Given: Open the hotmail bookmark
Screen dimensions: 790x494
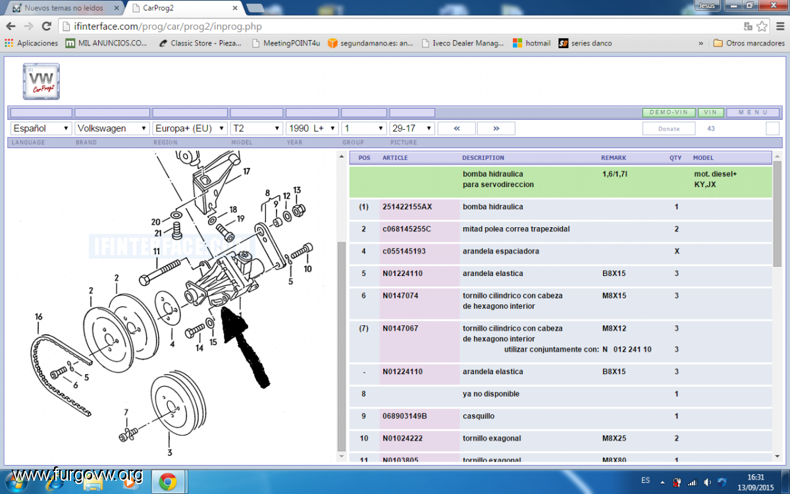Looking at the screenshot, I should pyautogui.click(x=532, y=43).
